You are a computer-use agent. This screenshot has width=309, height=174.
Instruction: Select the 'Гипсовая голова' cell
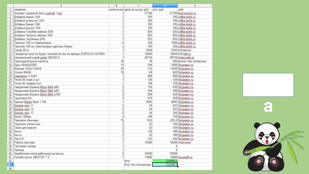[25, 146]
